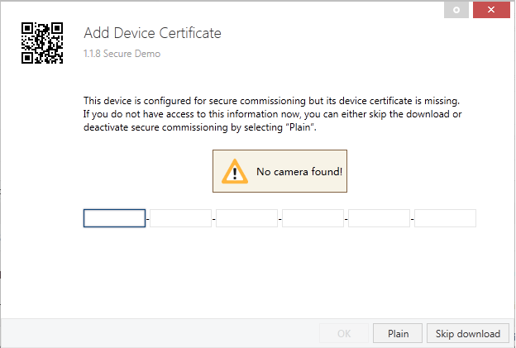Click the 'Add Device Certificate' title
Screen dimensions: 516x348
(x=152, y=33)
